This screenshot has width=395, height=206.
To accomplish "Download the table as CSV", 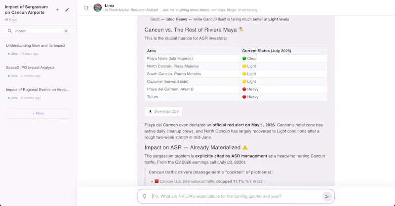I will coord(163,111).
